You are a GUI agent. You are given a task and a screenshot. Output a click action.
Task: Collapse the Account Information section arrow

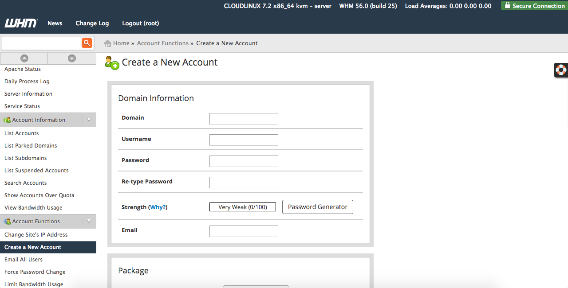89,120
